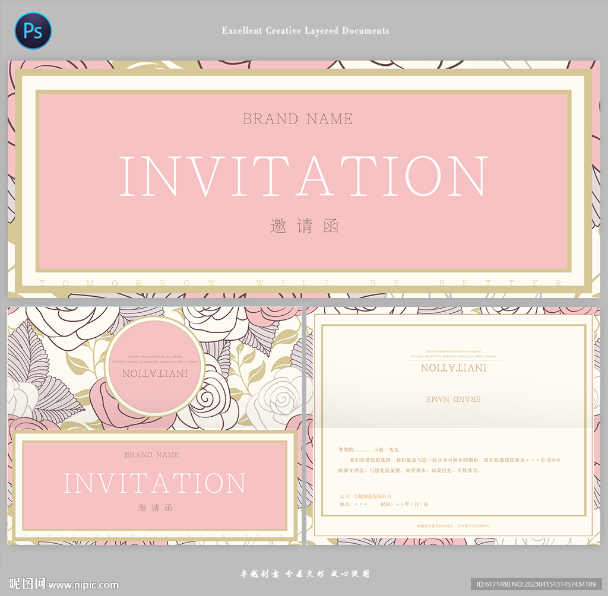
Task: Click the upside-down INVITATION on the inner page
Action: tap(454, 368)
